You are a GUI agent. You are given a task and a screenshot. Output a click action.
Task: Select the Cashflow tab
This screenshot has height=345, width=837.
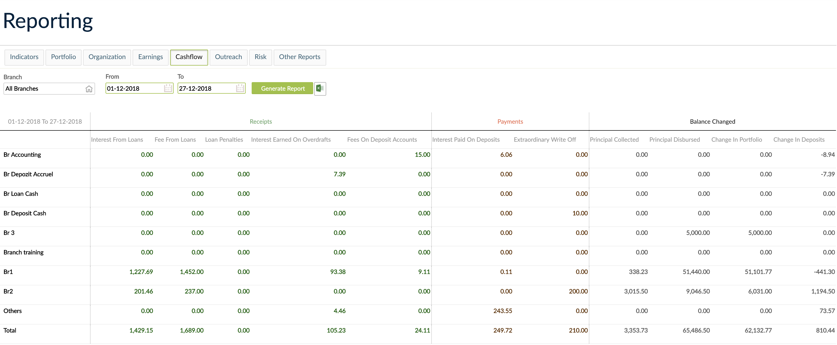click(189, 57)
